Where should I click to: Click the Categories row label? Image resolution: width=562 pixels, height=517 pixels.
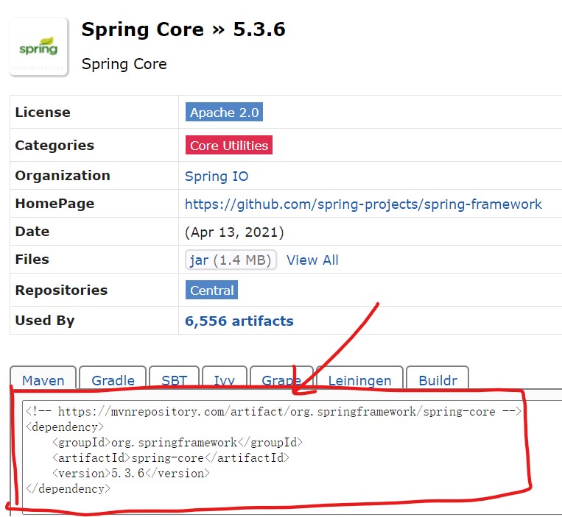click(55, 146)
